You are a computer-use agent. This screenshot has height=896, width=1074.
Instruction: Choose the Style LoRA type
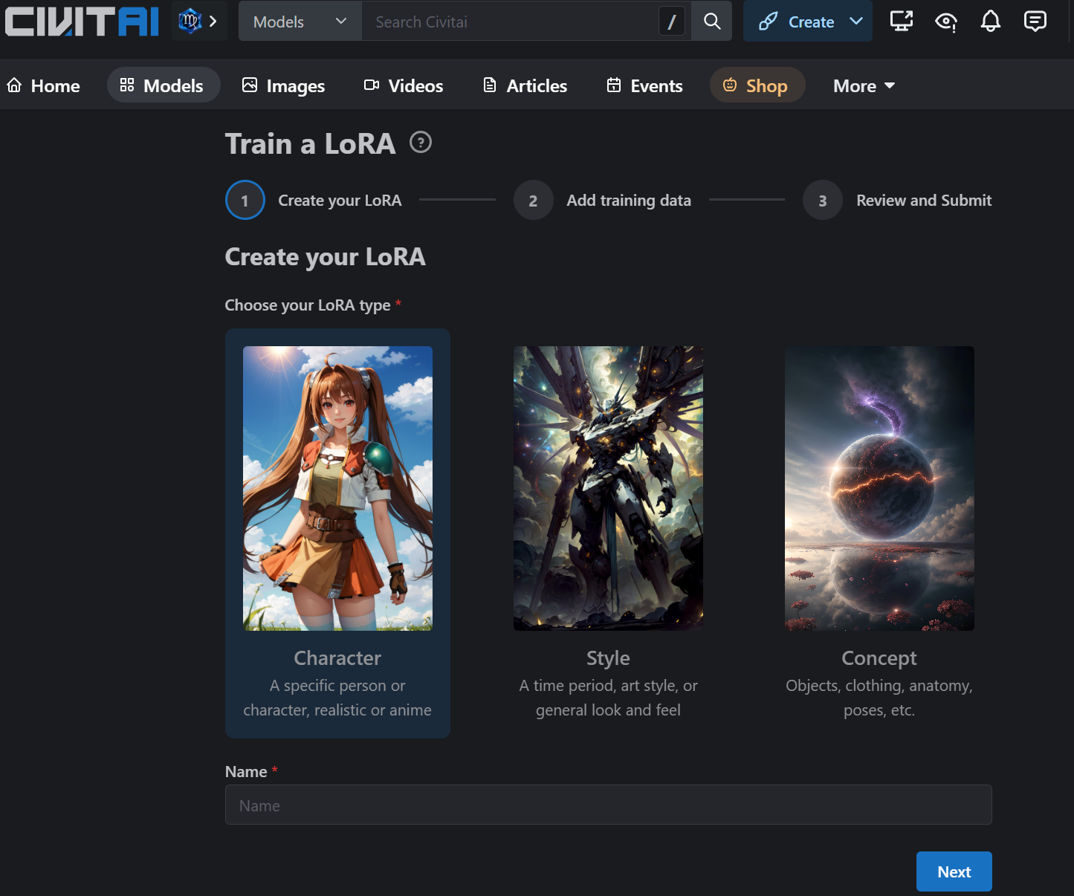[608, 533]
